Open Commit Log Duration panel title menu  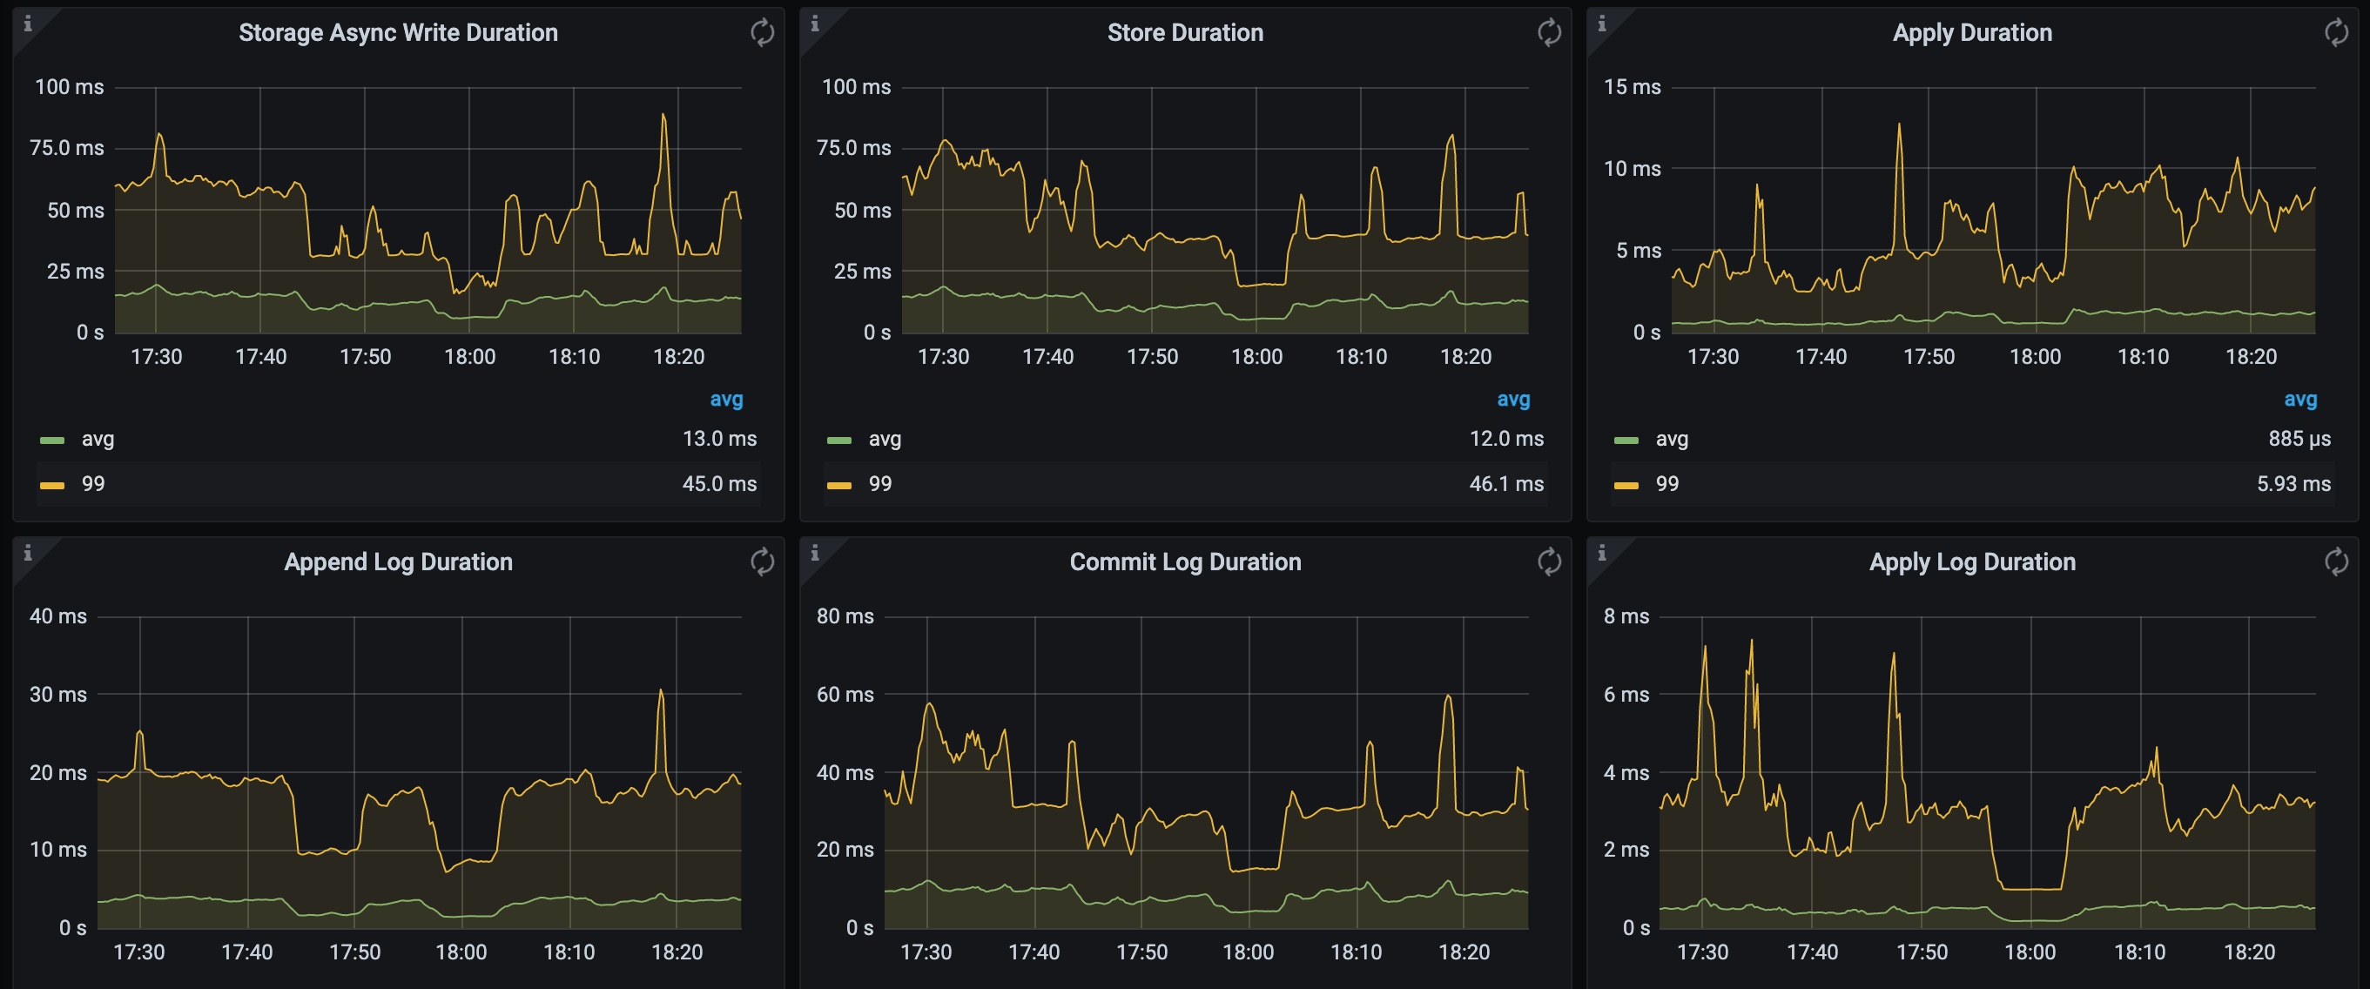tap(1184, 562)
